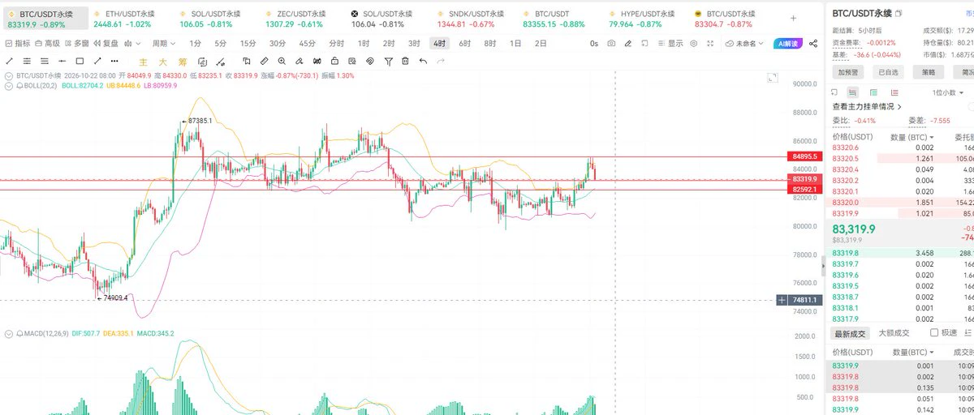This screenshot has height=415, width=974.
Task: Open the 数量 (BTC) order book unit dropdown
Action: click(x=912, y=137)
